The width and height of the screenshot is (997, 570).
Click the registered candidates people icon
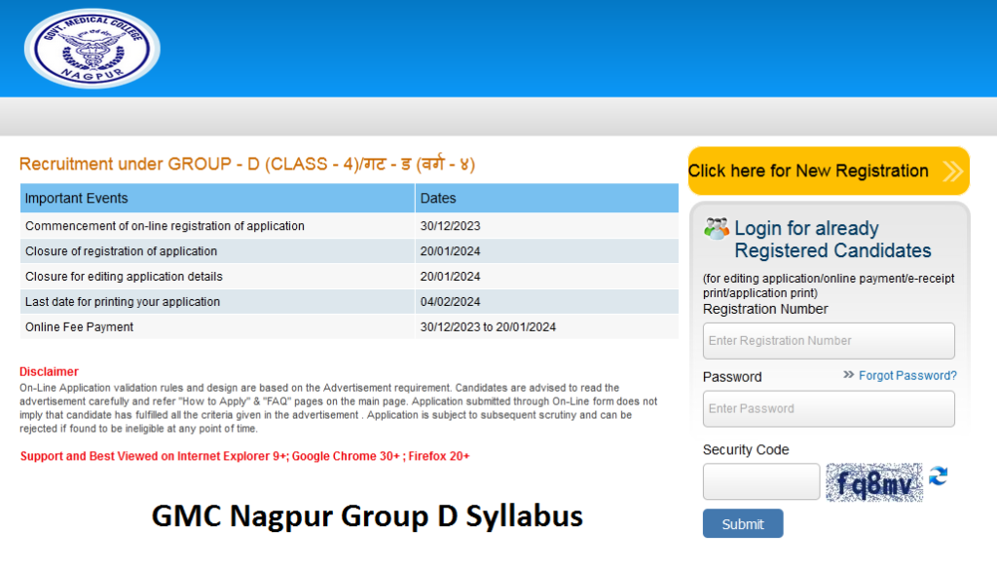(716, 228)
